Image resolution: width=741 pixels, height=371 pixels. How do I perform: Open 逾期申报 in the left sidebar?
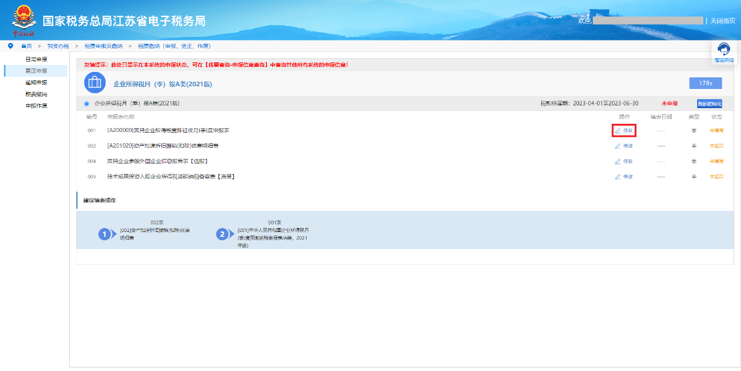pos(36,82)
